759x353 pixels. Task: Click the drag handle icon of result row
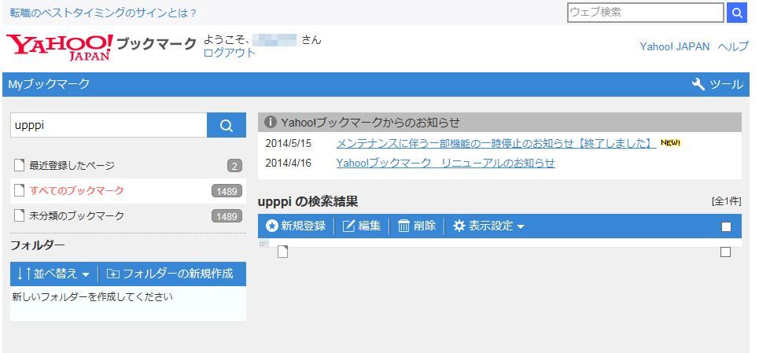point(263,244)
